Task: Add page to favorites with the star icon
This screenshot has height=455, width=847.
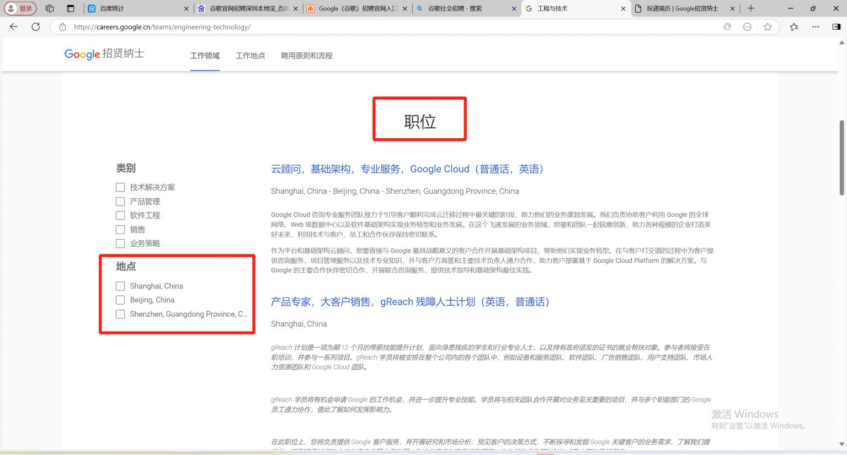Action: (768, 26)
